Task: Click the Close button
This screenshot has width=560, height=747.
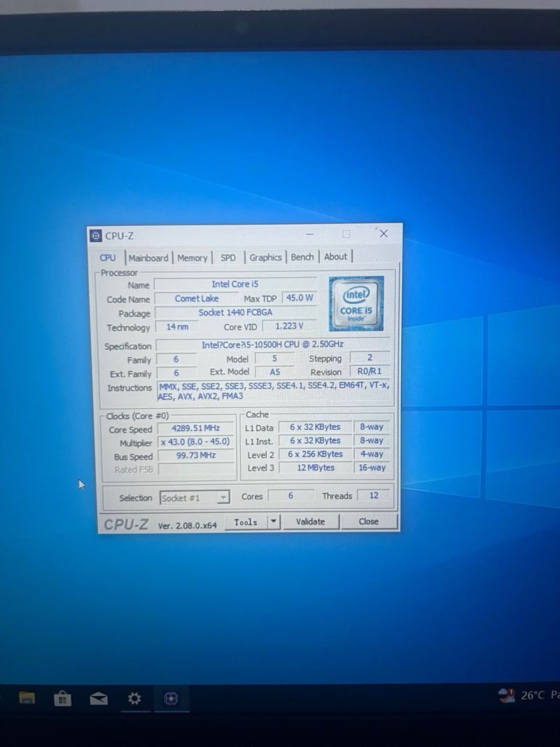Action: (369, 521)
